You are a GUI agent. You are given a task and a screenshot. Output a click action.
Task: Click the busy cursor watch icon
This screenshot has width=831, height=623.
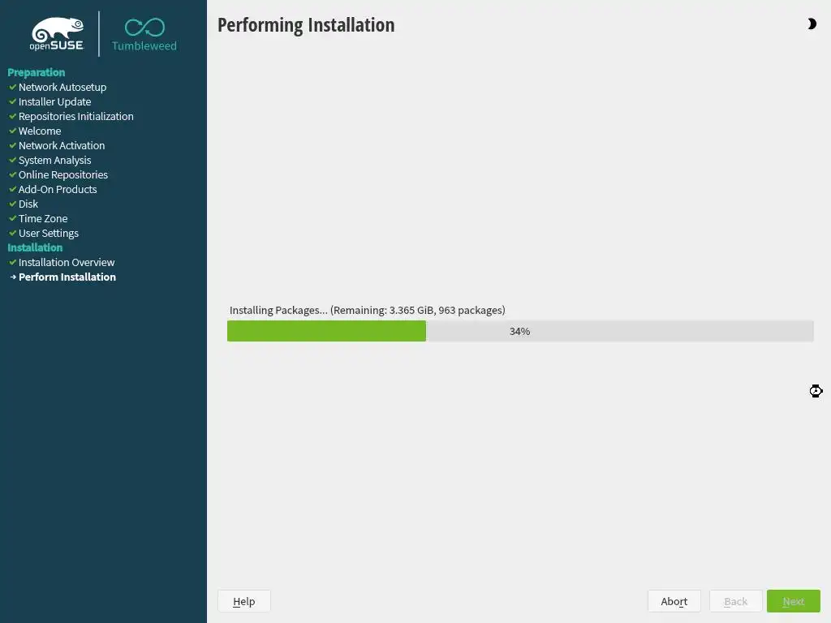pos(816,391)
